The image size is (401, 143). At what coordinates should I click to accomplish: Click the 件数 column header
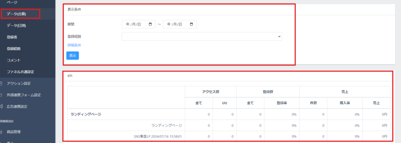[313, 103]
